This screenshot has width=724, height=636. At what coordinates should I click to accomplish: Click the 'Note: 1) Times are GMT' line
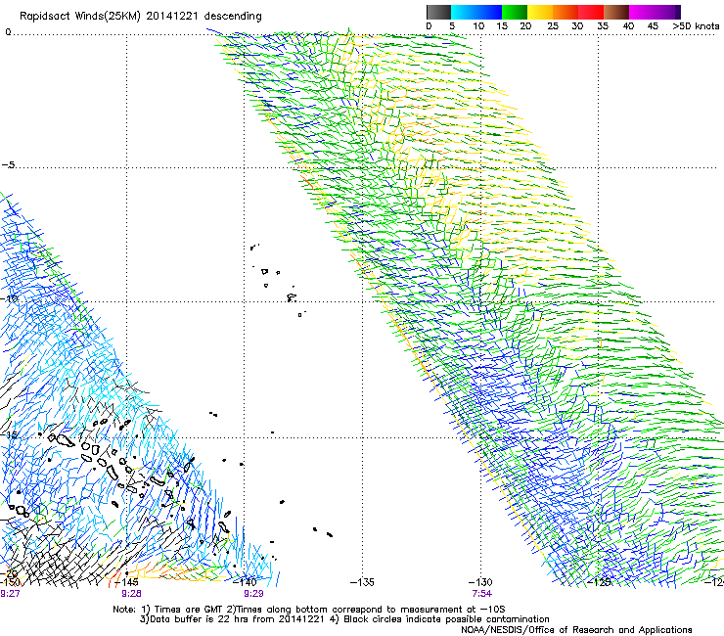[309, 610]
